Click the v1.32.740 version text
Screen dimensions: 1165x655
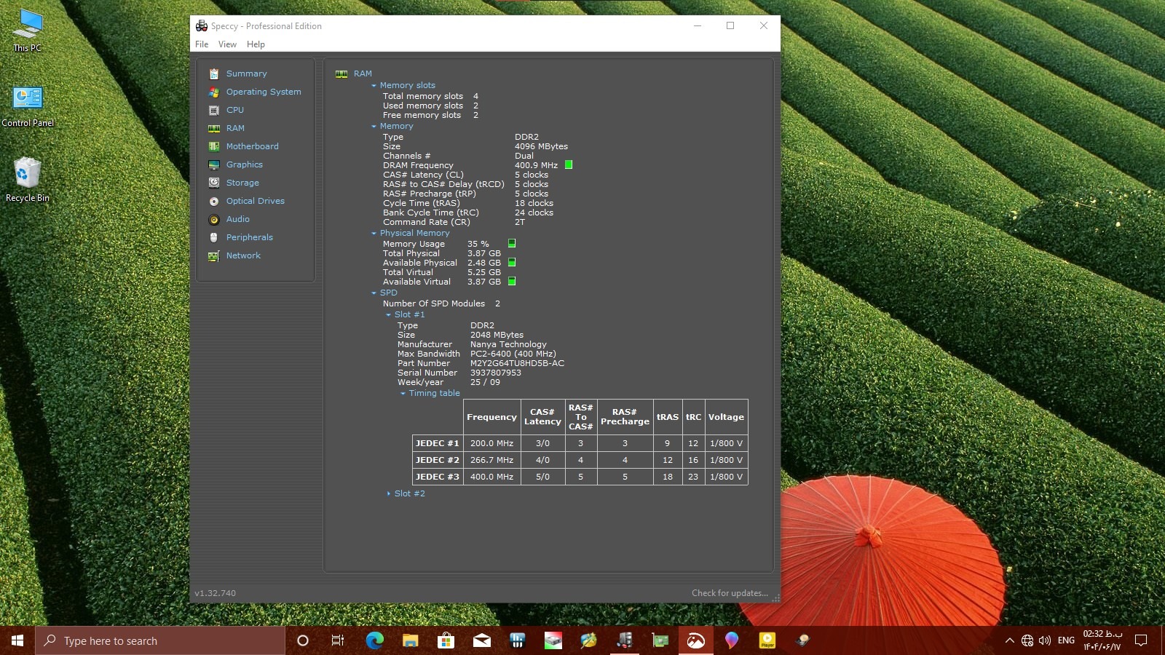(215, 593)
